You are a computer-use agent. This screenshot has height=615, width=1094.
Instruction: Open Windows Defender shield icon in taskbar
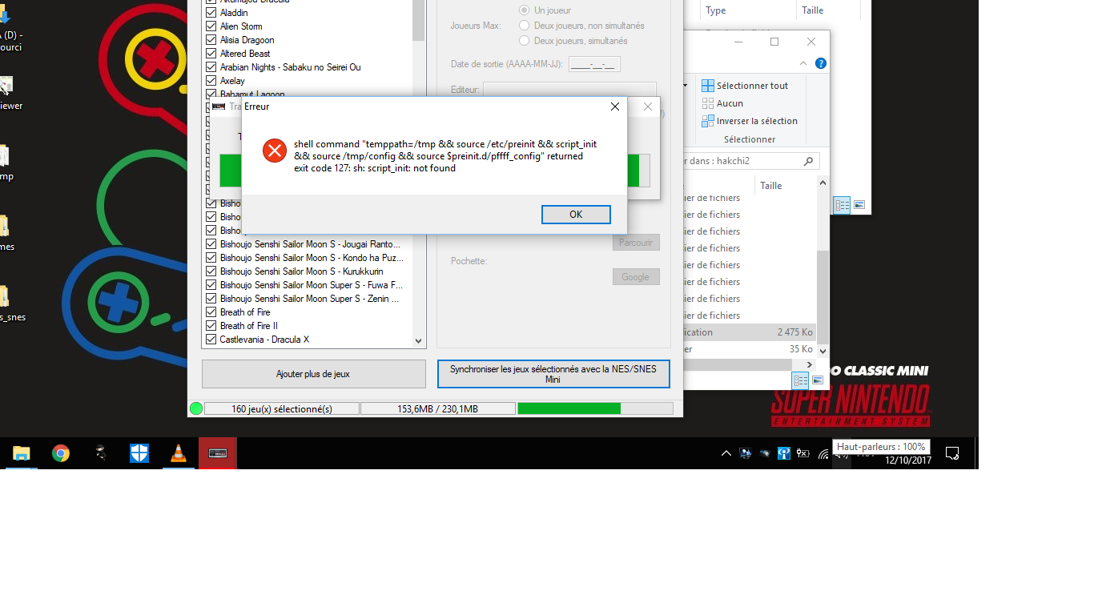pyautogui.click(x=139, y=454)
